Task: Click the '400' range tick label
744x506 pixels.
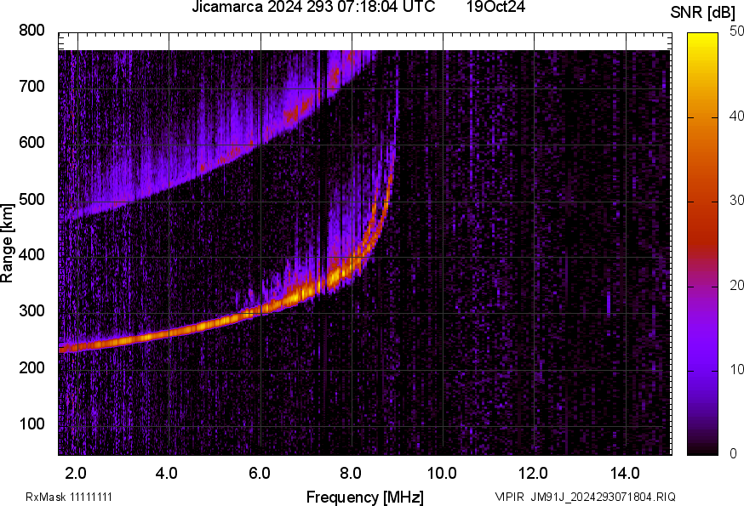Action: (x=31, y=254)
